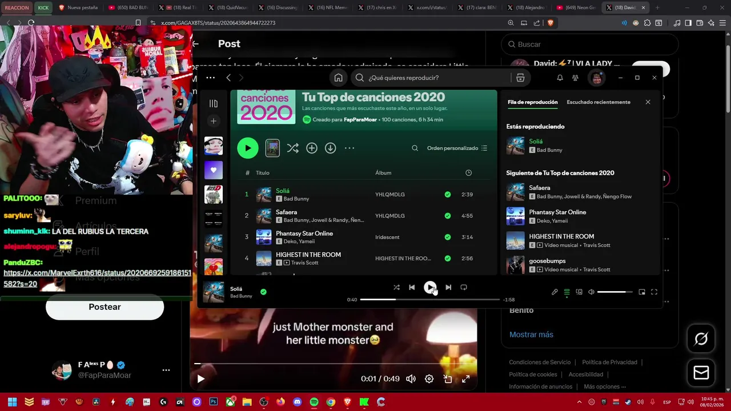731x411 pixels.
Task: Toggle shuffle in player bar
Action: pyautogui.click(x=396, y=287)
